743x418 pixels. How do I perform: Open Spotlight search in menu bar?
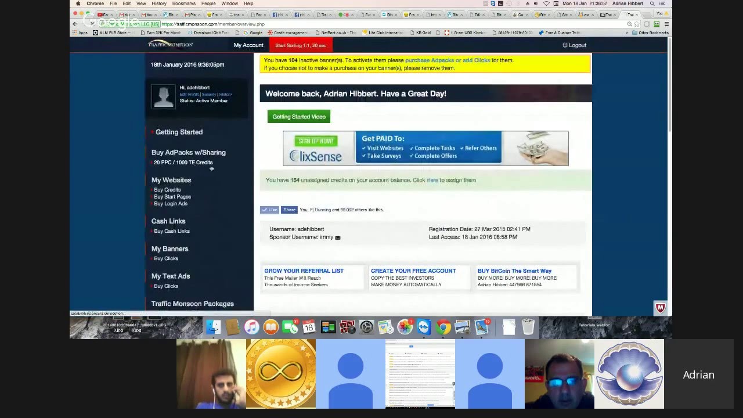(x=652, y=3)
